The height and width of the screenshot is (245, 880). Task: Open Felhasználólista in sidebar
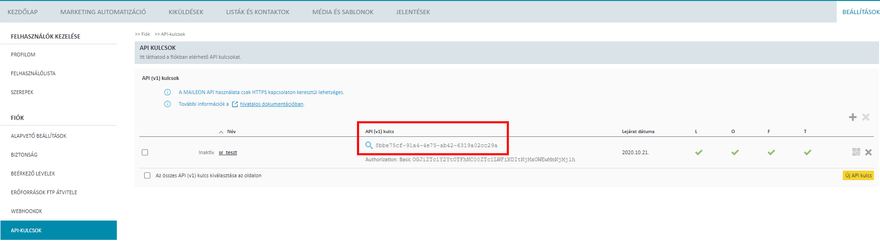click(x=33, y=73)
